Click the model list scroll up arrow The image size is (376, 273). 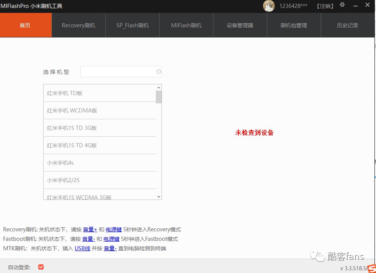(159, 87)
